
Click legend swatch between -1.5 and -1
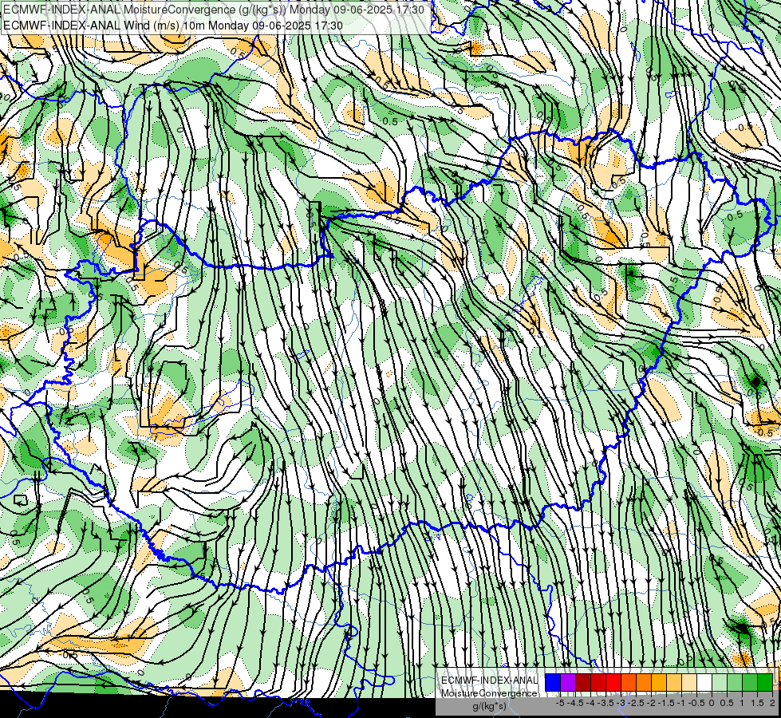[674, 683]
